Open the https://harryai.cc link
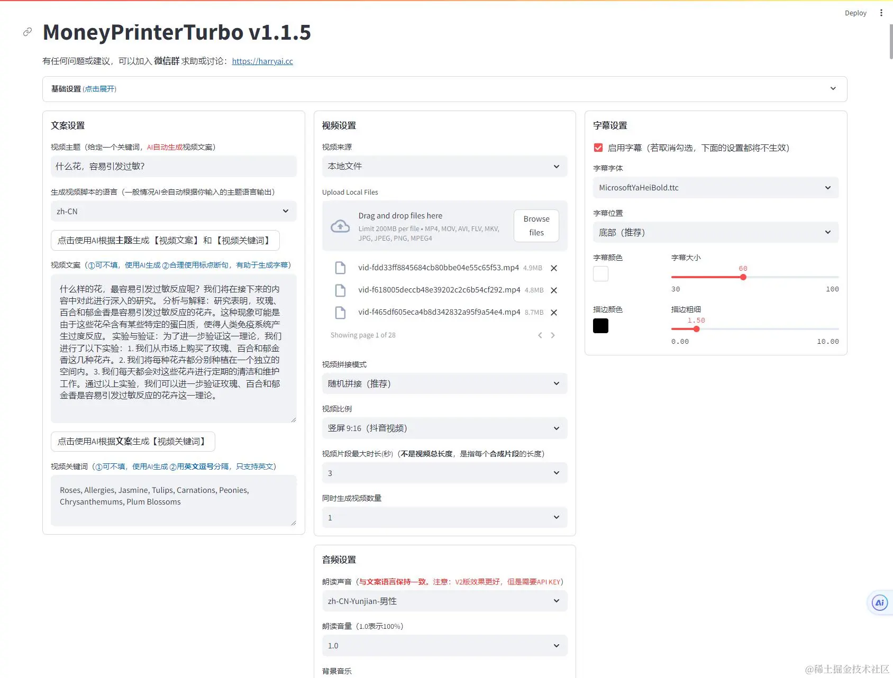This screenshot has height=678, width=893. (x=262, y=61)
